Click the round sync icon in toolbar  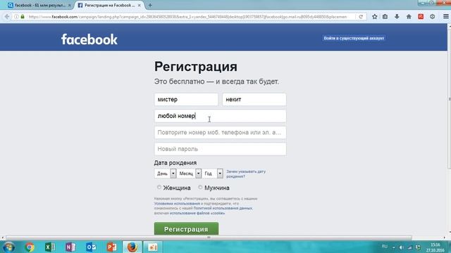[x=432, y=17]
